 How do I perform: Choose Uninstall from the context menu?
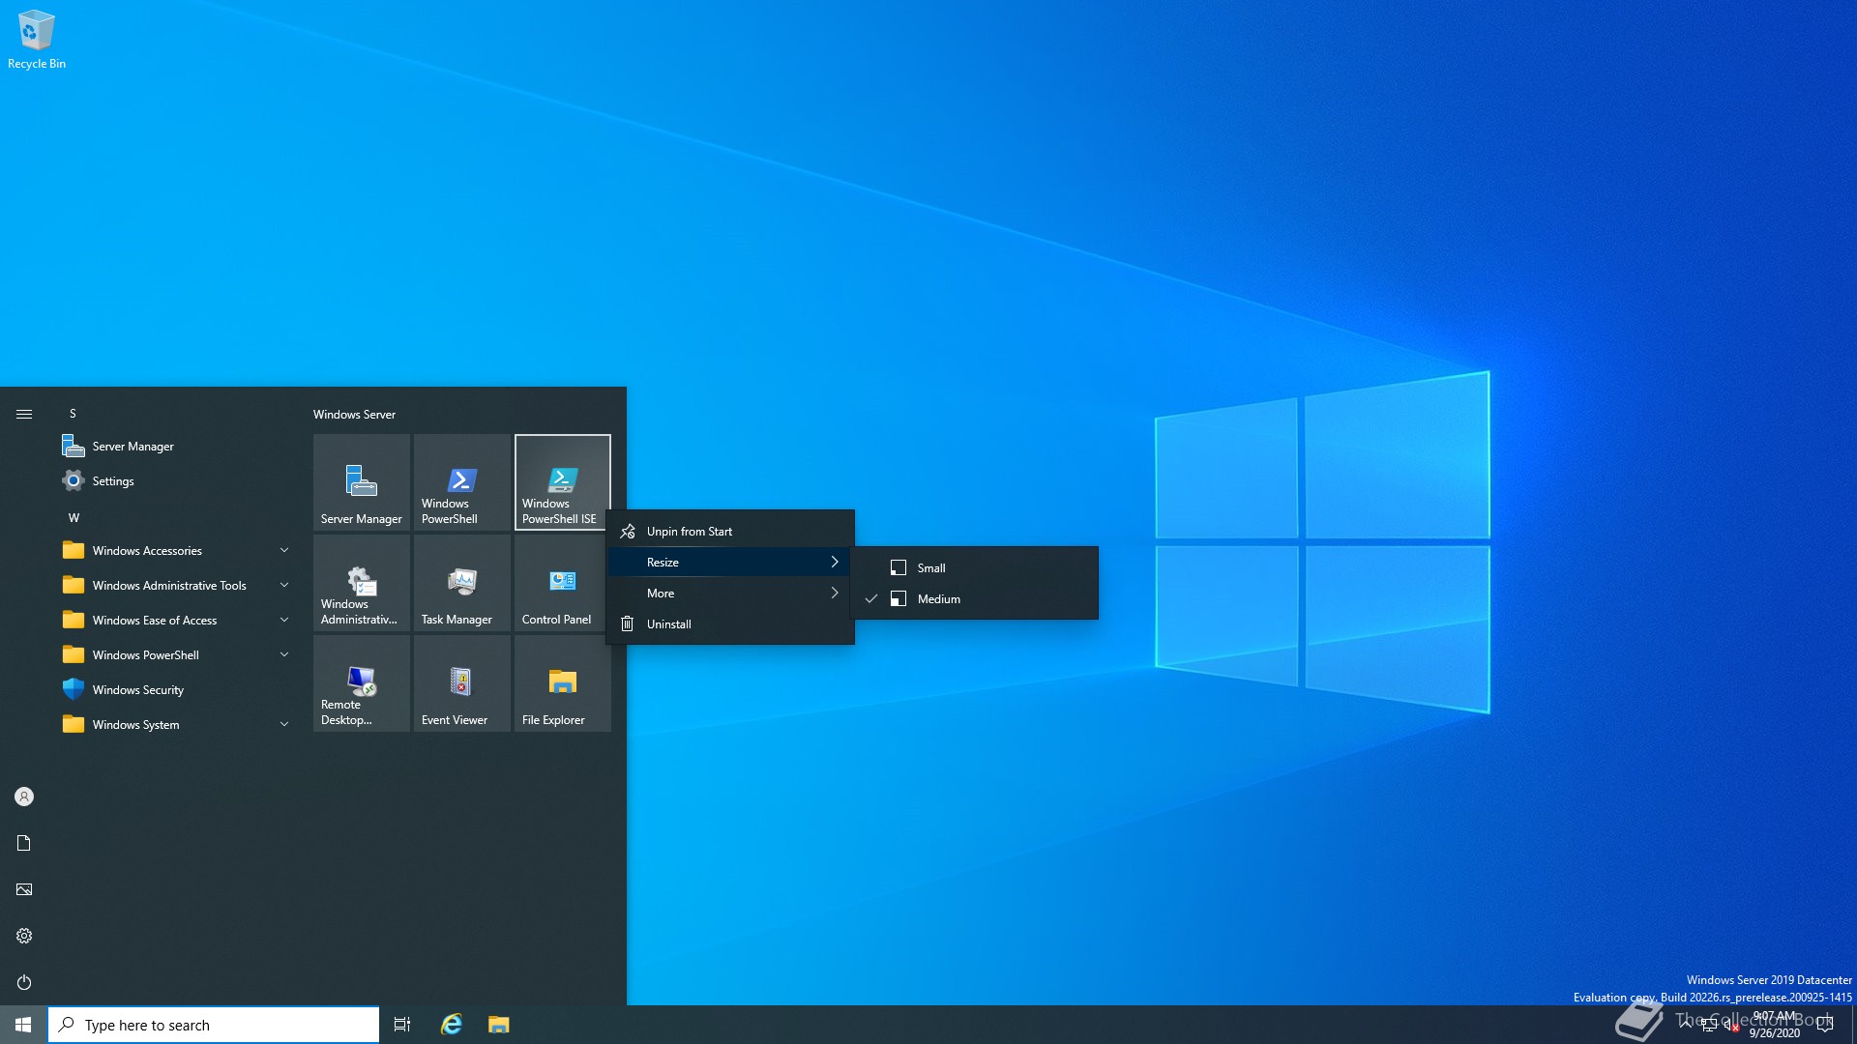(x=730, y=624)
